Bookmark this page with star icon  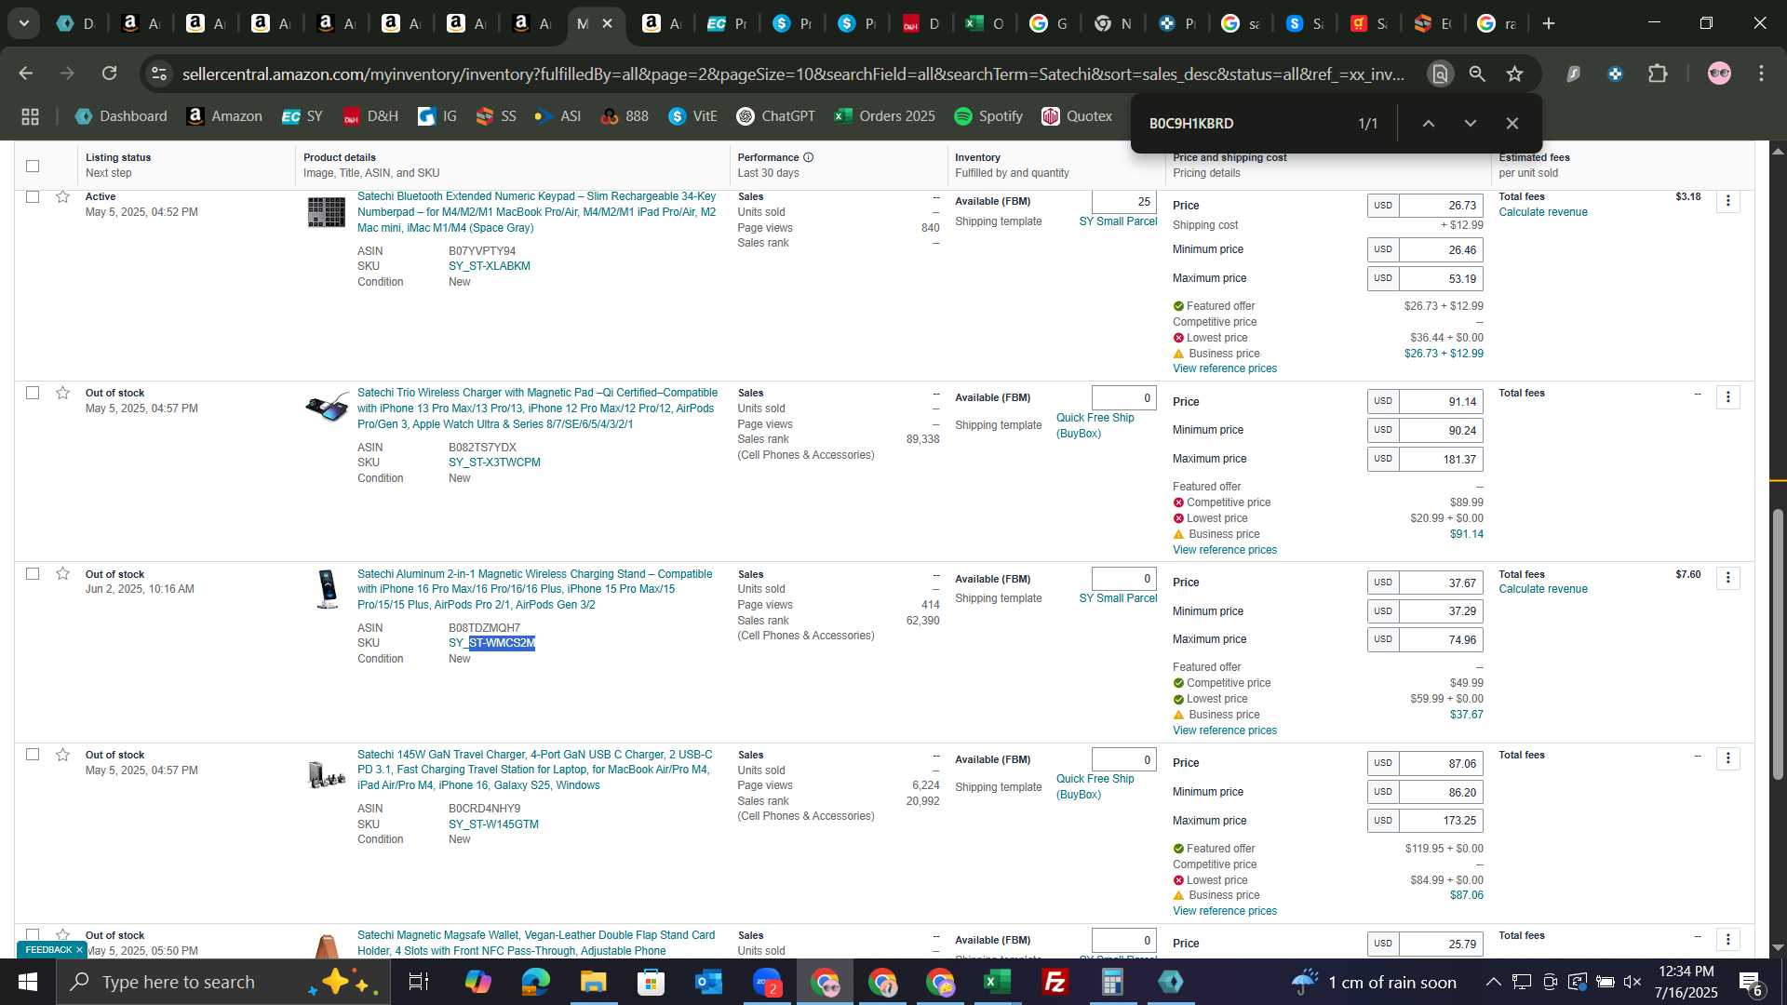pos(1515,74)
